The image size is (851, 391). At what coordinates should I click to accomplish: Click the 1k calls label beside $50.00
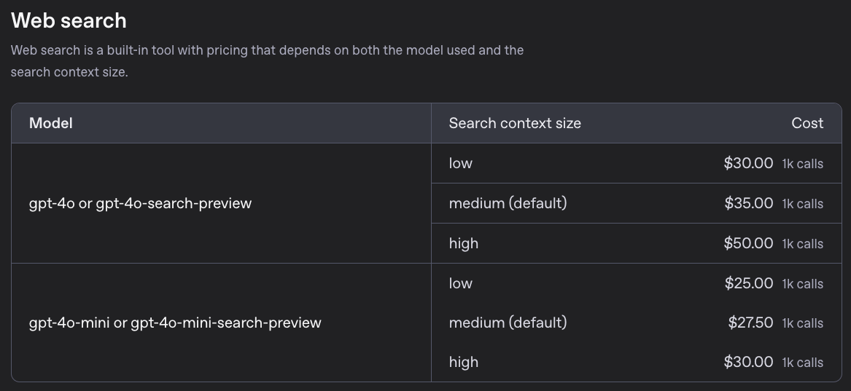pos(802,244)
